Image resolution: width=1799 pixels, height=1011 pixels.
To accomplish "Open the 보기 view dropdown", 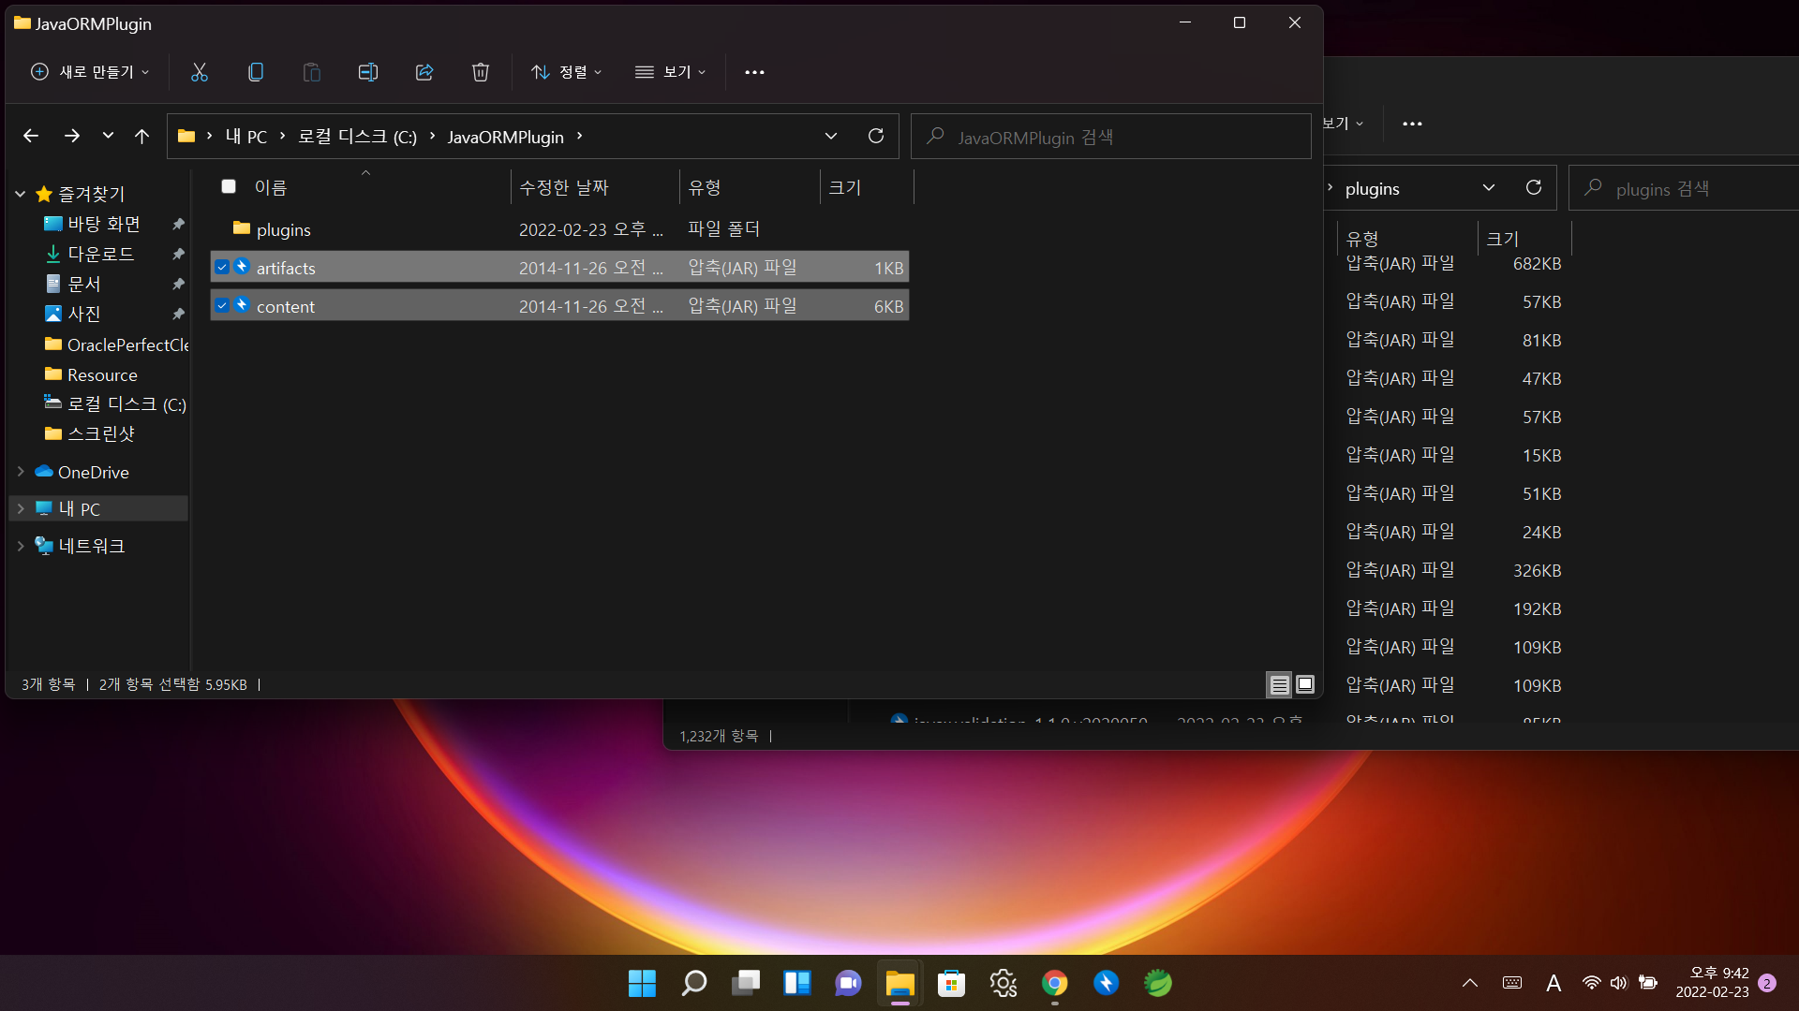I will pyautogui.click(x=670, y=72).
